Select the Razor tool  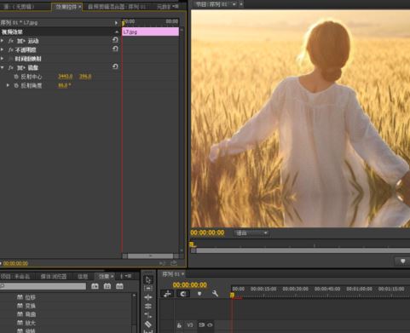pos(147,324)
